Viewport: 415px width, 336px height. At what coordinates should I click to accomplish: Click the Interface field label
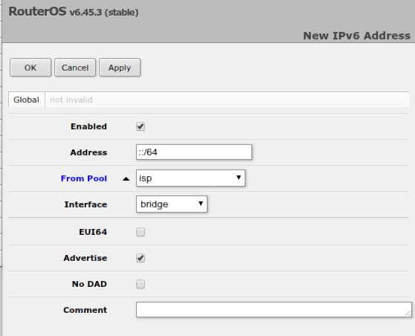tap(86, 204)
